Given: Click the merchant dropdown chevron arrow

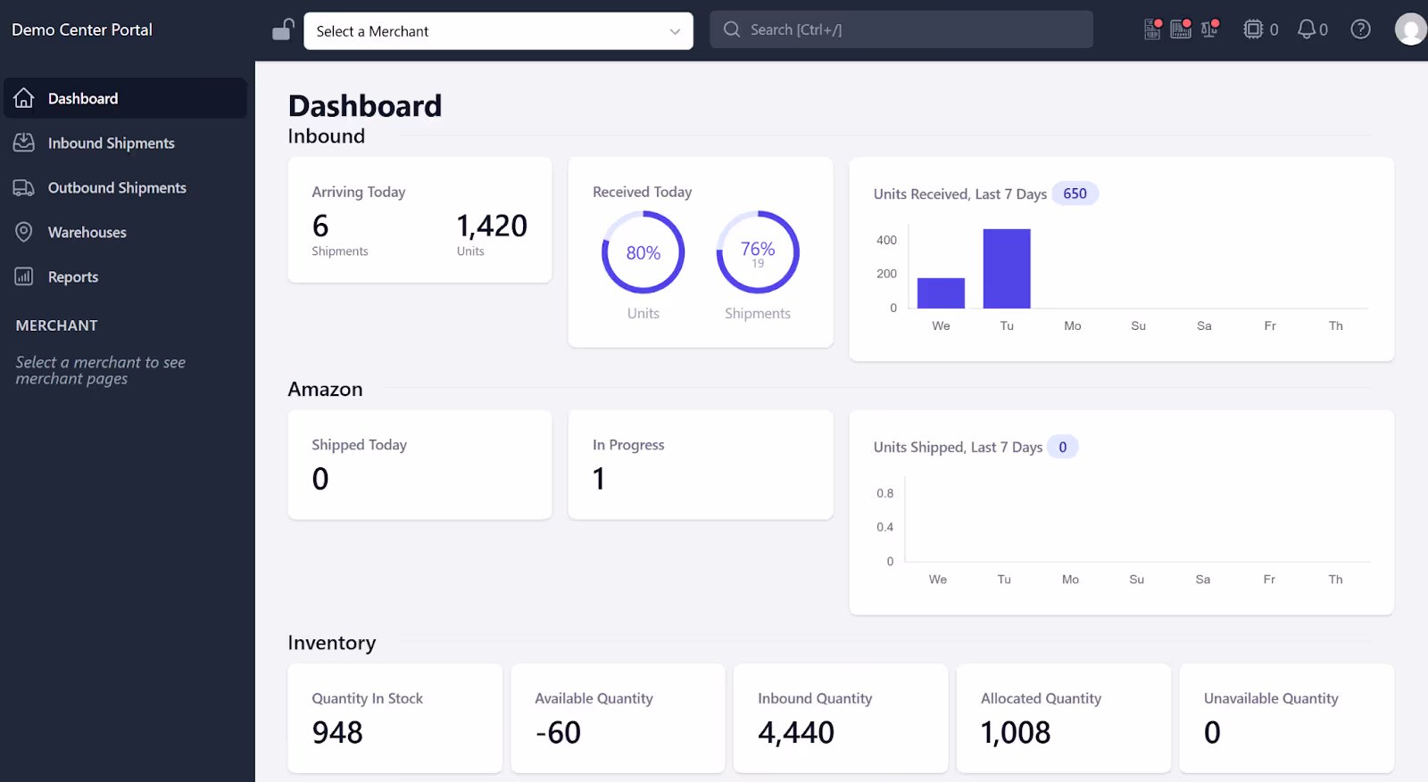Looking at the screenshot, I should pos(675,32).
